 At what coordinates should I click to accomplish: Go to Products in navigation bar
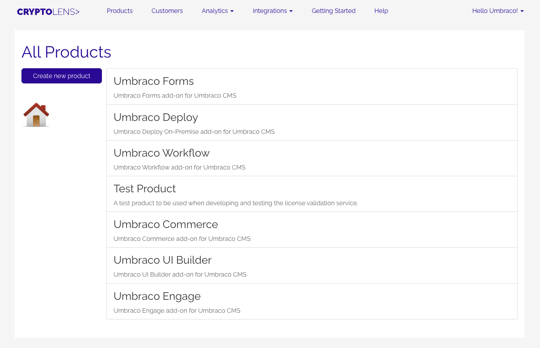[x=120, y=11]
